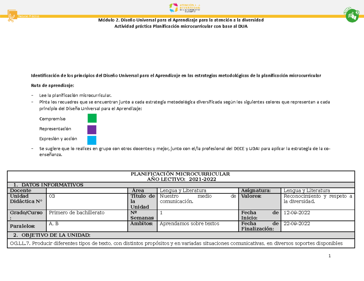Click the 'Unidad Didáctica N°' label cell
Screen dimensions: 364x281
27,201
